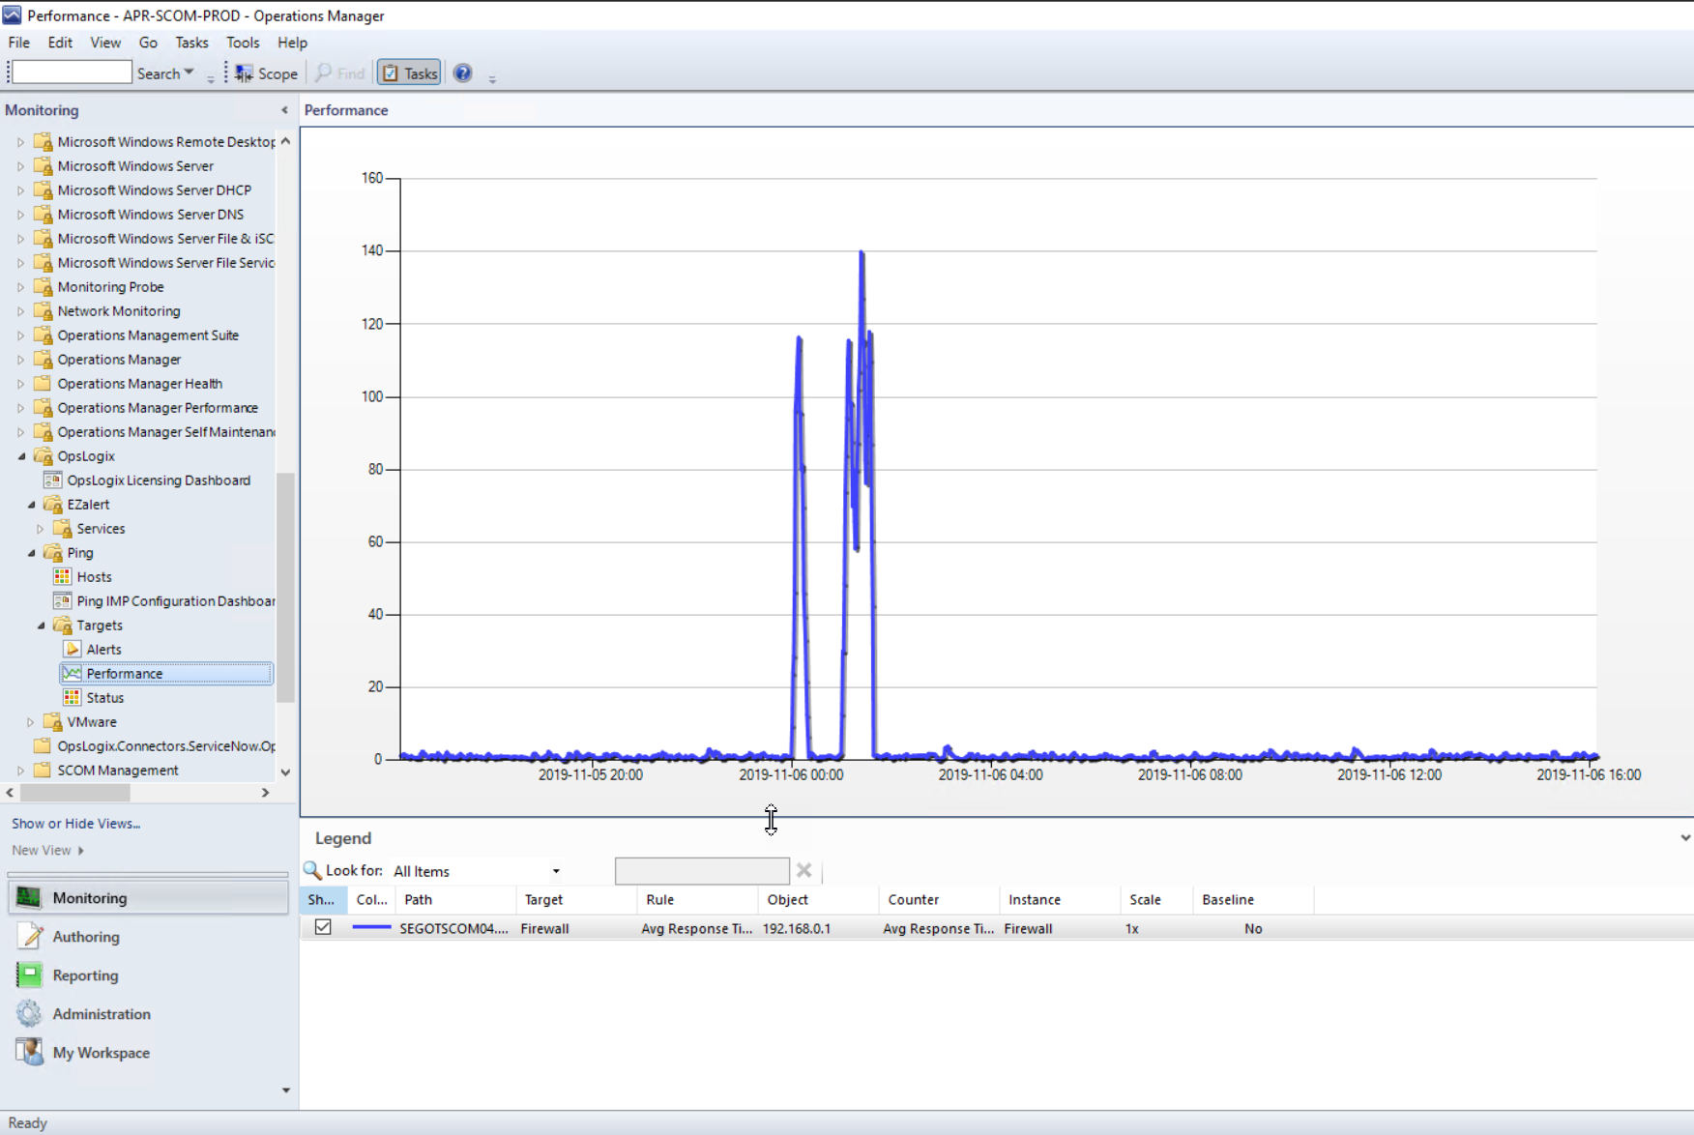Toggle the Tasks pane button
This screenshot has height=1135, width=1694.
coord(409,73)
